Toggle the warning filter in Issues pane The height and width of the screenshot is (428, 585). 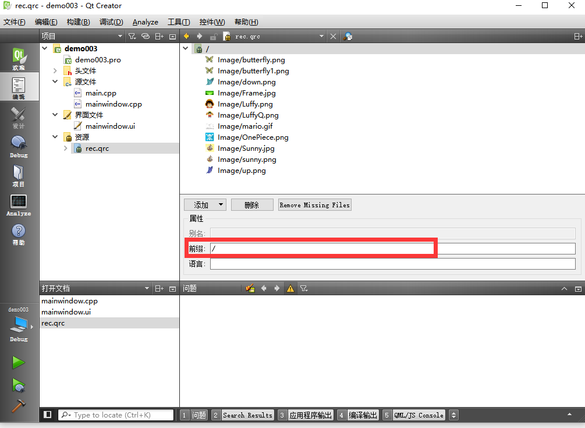pyautogui.click(x=290, y=288)
